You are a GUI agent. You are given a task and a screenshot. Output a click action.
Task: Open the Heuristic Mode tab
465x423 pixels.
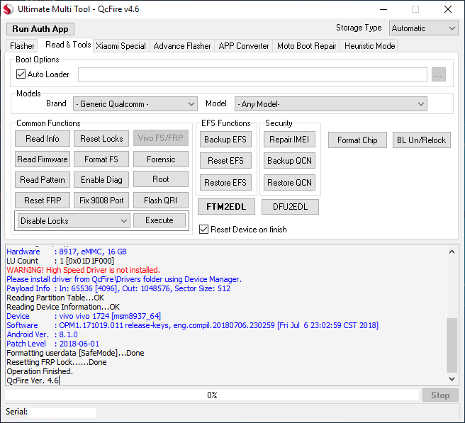pos(369,46)
